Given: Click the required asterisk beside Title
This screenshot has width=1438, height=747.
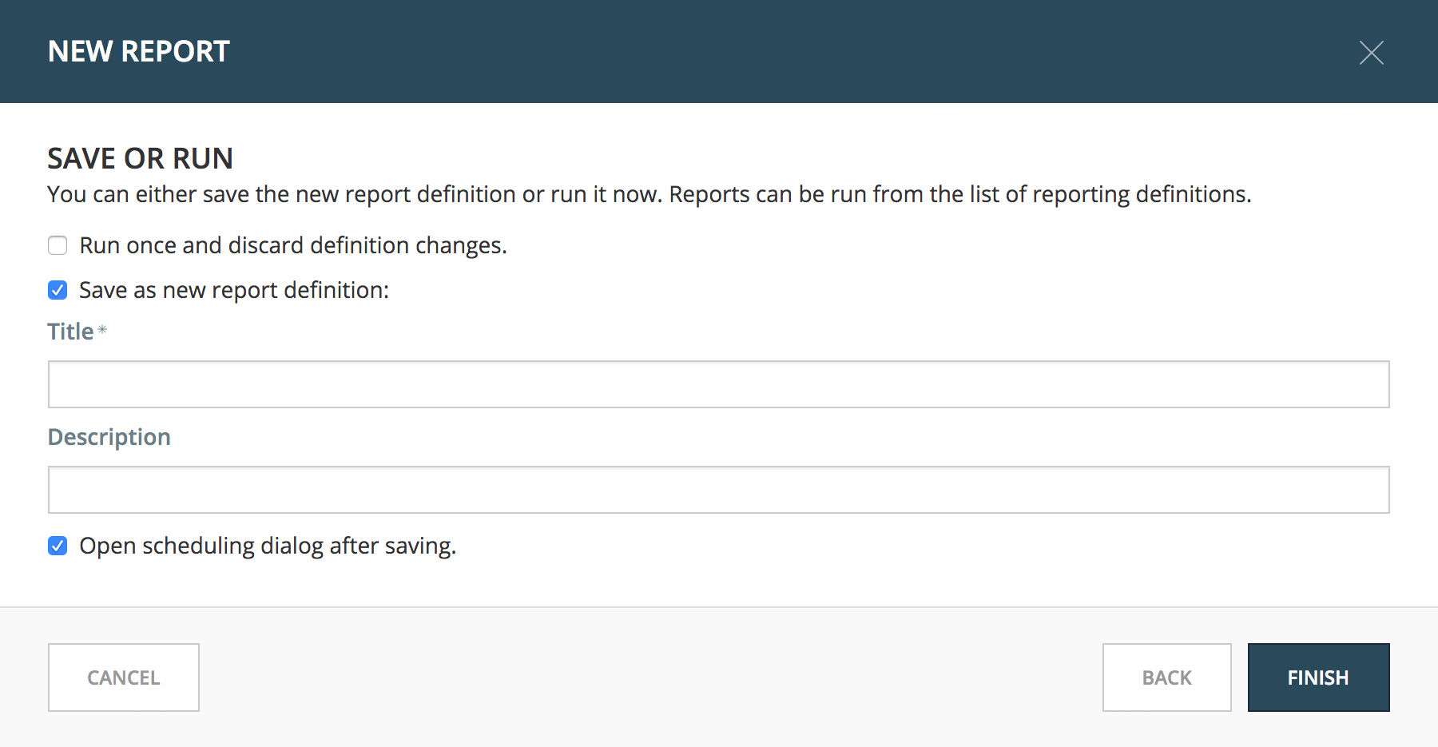Looking at the screenshot, I should point(102,329).
